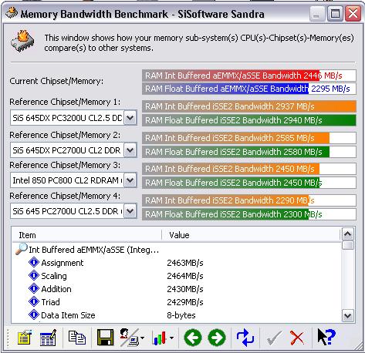Click the user computer connection icon
The width and height of the screenshot is (365, 353).
[129, 337]
